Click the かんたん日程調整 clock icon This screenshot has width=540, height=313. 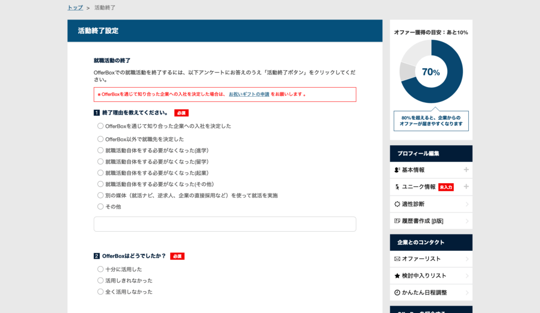click(x=397, y=292)
